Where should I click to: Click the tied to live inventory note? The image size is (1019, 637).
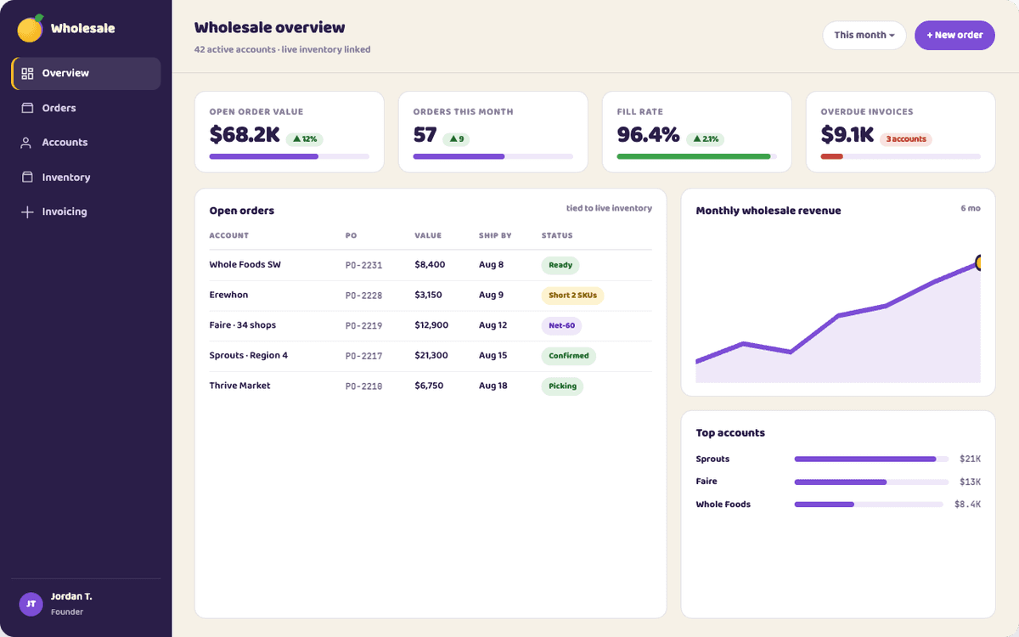(609, 208)
